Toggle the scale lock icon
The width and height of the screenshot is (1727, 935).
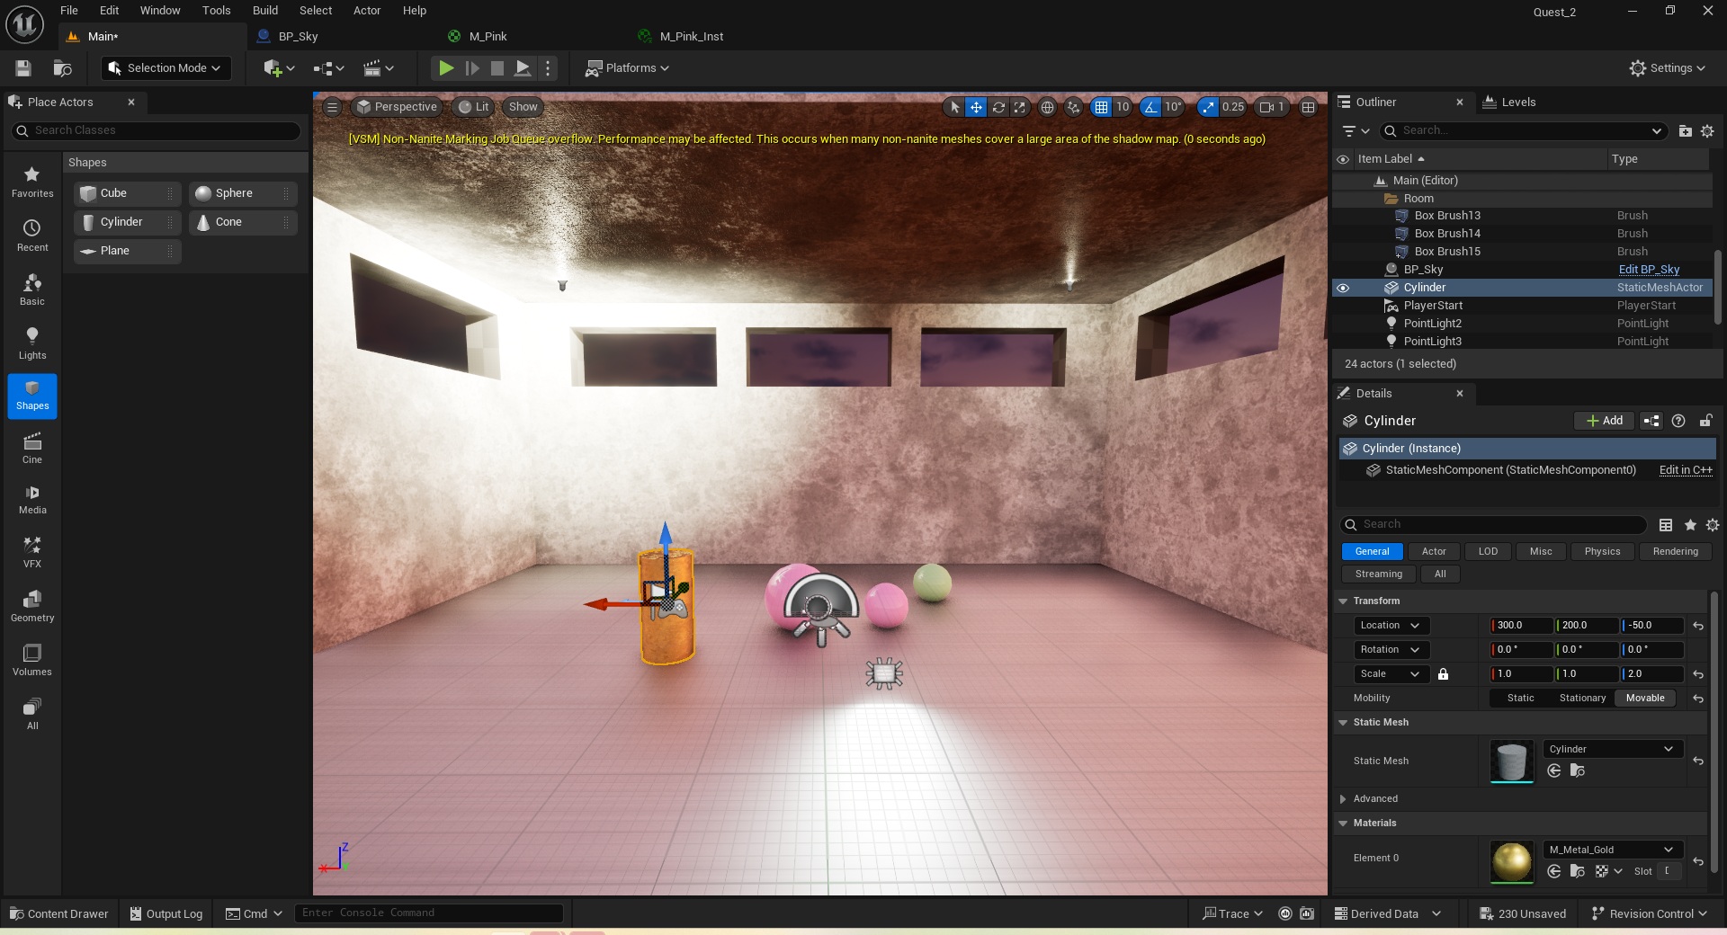pos(1443,674)
